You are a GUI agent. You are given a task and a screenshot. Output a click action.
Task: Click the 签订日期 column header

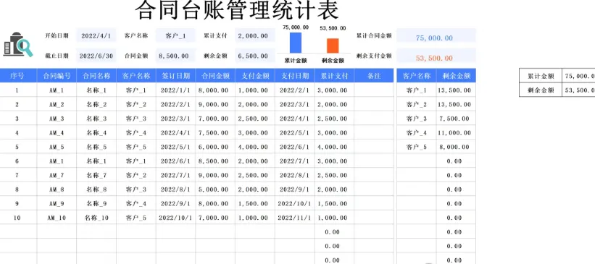(x=175, y=76)
